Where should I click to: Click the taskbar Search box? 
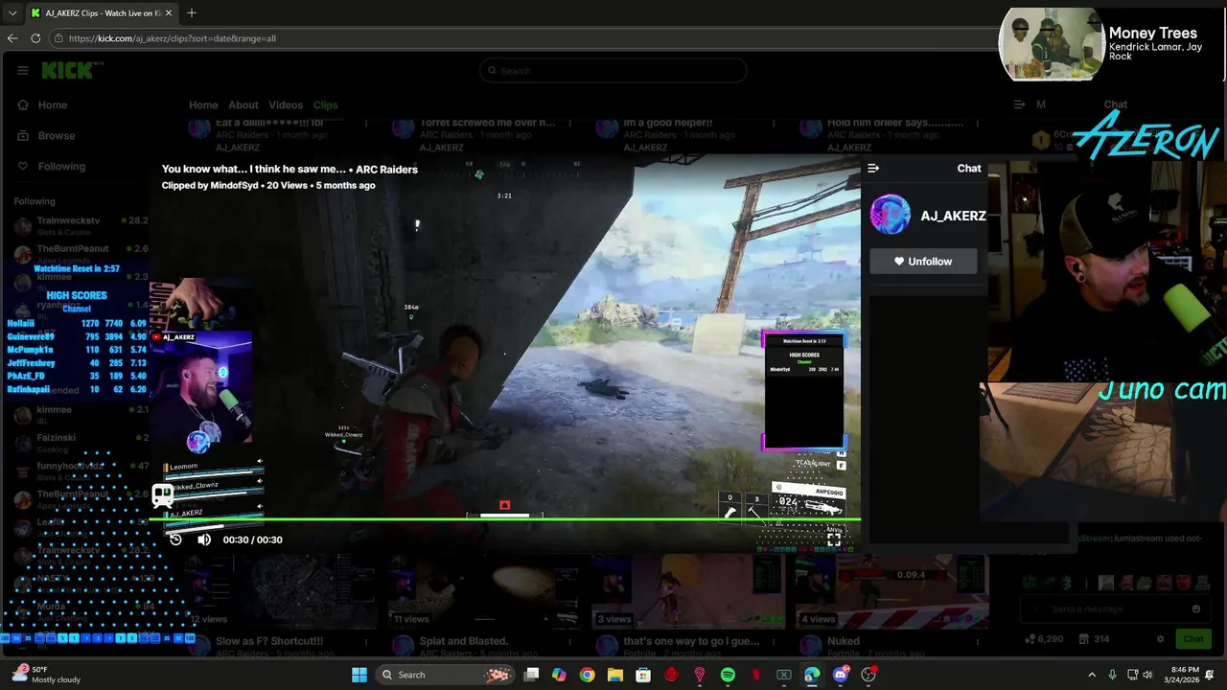pyautogui.click(x=446, y=675)
